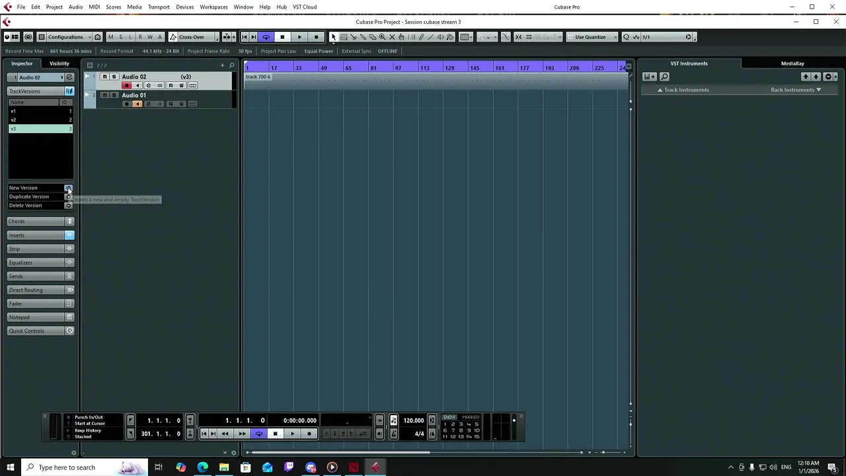
Task: Select the Mute (X) tool in toolbar
Action: (x=392, y=37)
